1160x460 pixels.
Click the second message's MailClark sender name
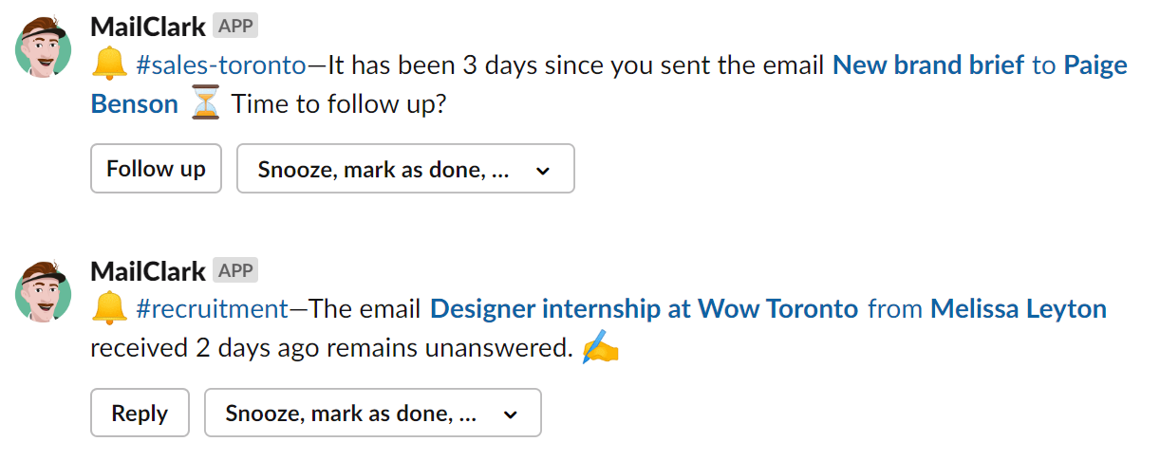[148, 270]
